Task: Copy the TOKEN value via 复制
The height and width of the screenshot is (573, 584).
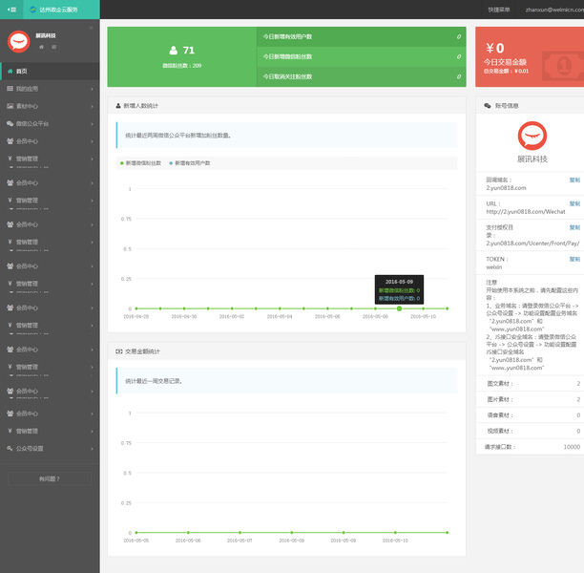Action: 574,259
